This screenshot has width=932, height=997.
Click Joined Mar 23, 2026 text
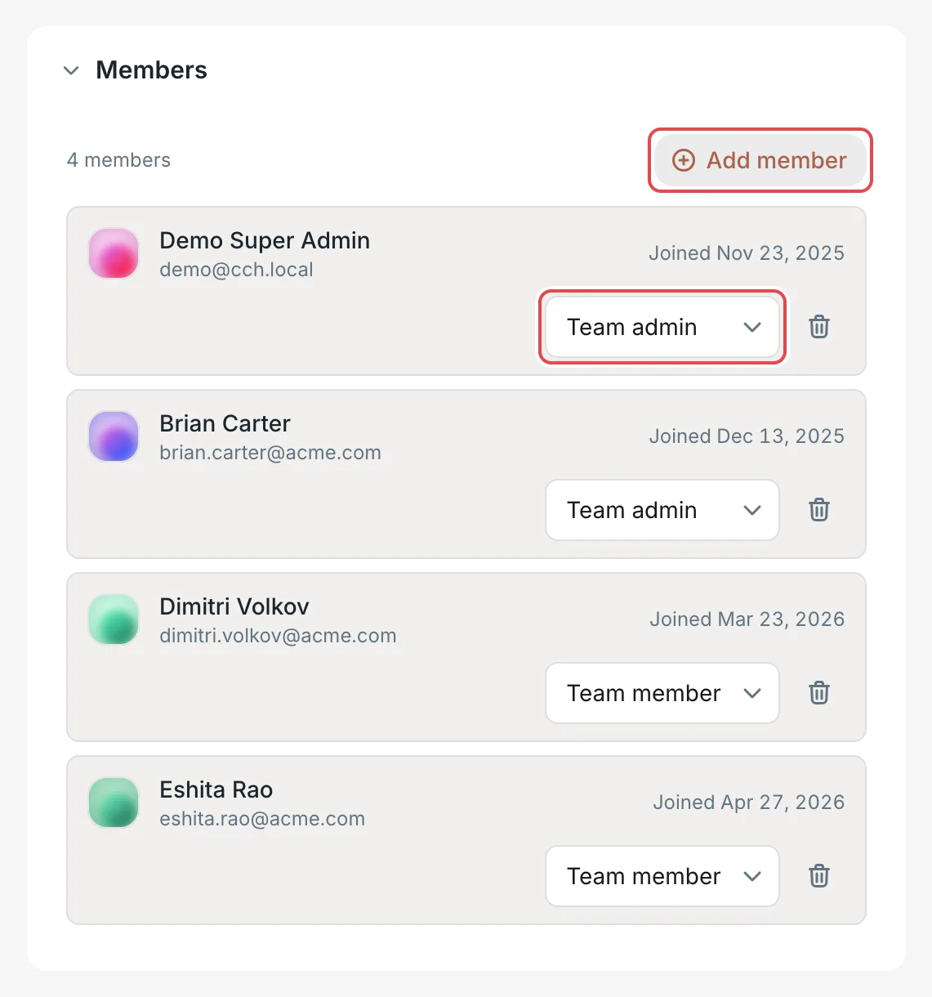[747, 619]
